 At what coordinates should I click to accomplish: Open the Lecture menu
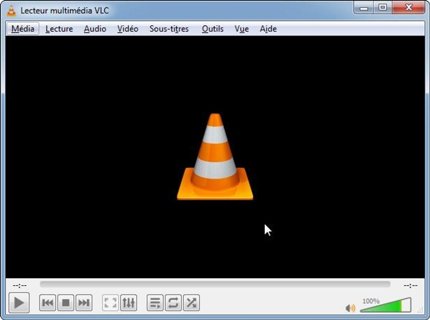[59, 29]
